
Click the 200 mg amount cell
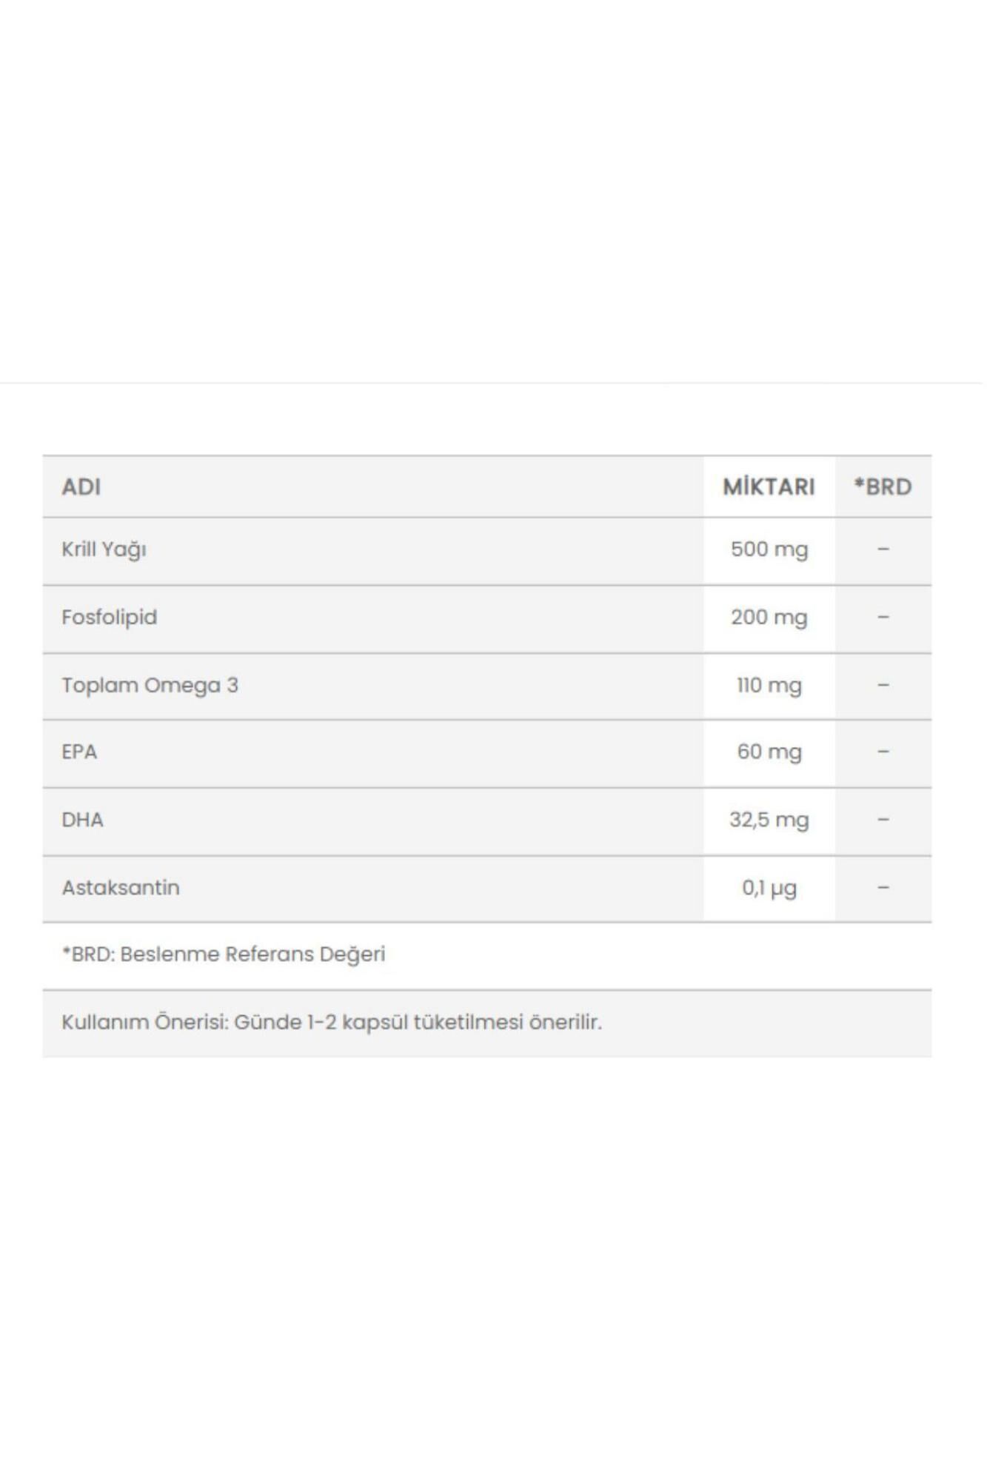pyautogui.click(x=769, y=618)
